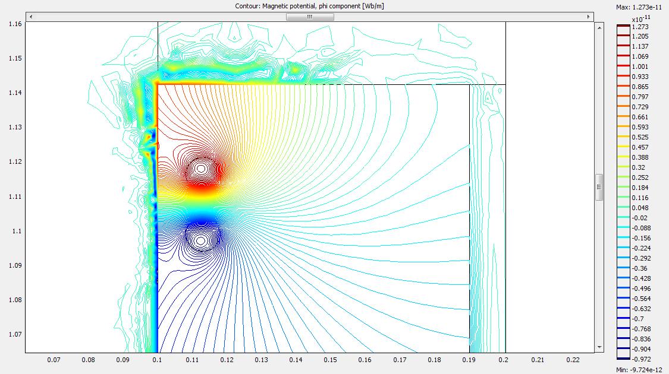Click the horizontal scrollbar thumb grip

click(x=309, y=17)
